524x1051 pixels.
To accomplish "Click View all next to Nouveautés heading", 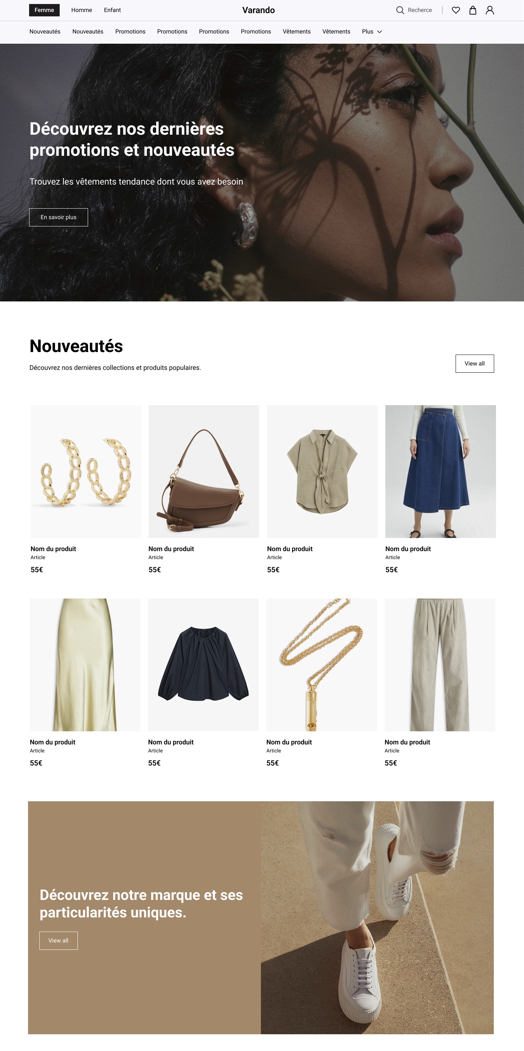I will pyautogui.click(x=475, y=364).
